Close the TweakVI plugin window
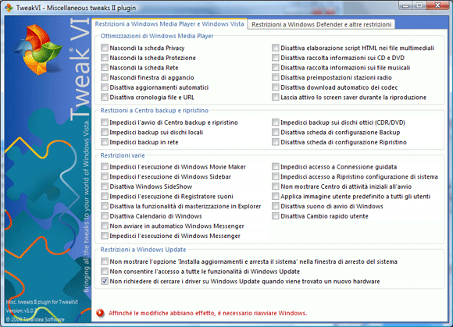This screenshot has width=453, height=327. 437,5
